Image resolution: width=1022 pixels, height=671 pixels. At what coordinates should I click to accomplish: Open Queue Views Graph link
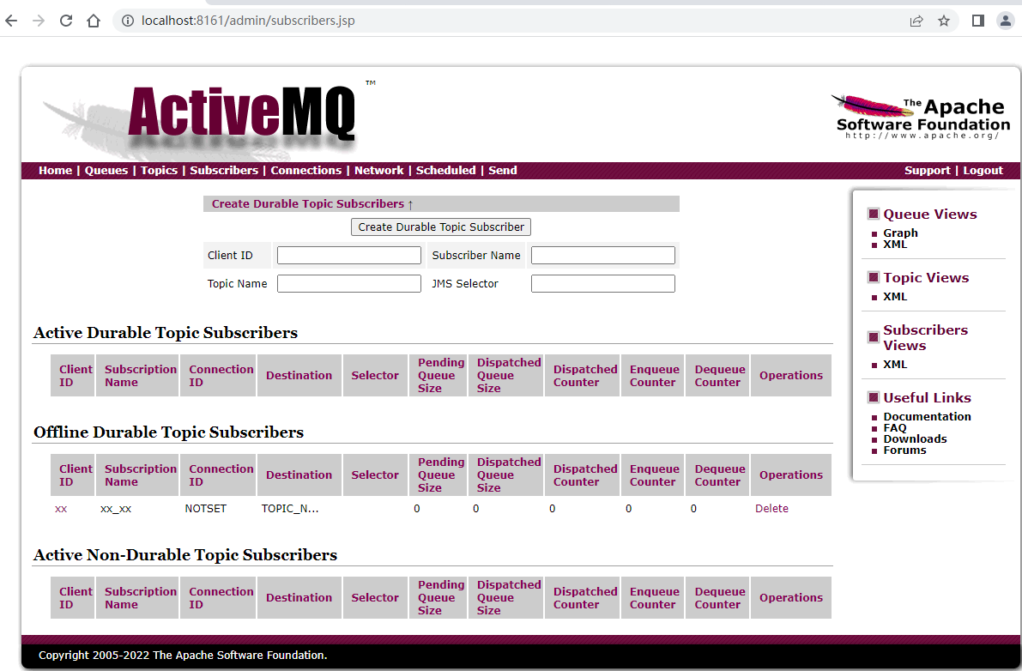pos(900,233)
